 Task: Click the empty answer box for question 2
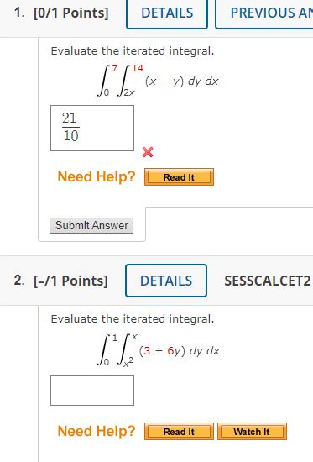92,391
